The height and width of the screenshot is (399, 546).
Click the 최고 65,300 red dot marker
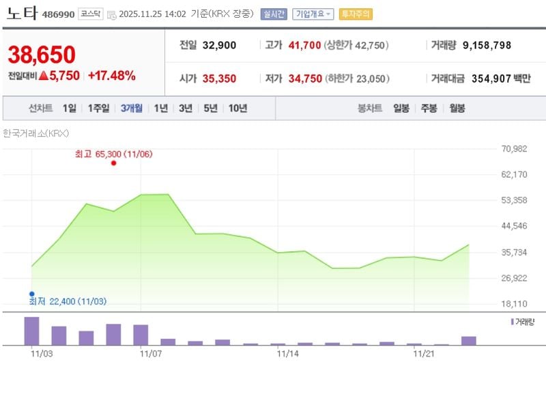[113, 163]
